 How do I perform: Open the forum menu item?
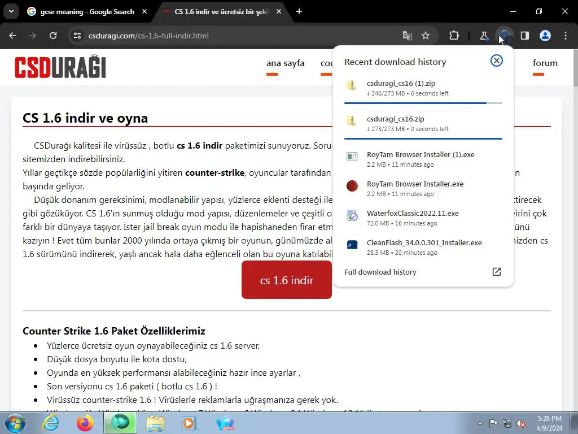point(545,63)
